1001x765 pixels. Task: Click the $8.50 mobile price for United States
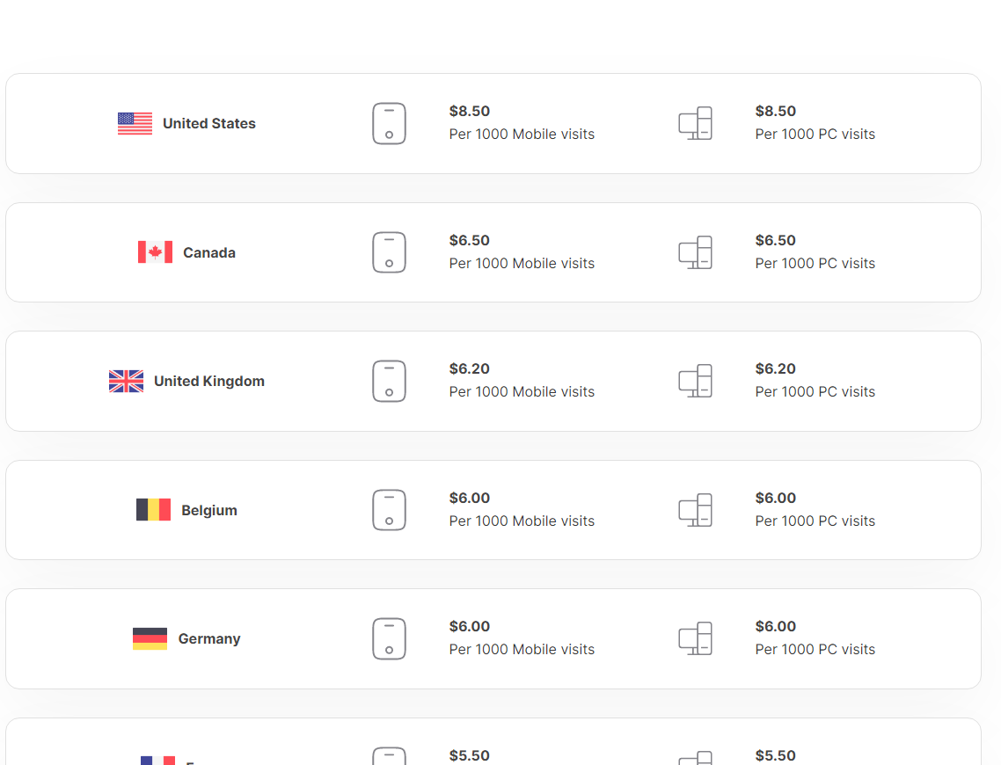coord(469,111)
